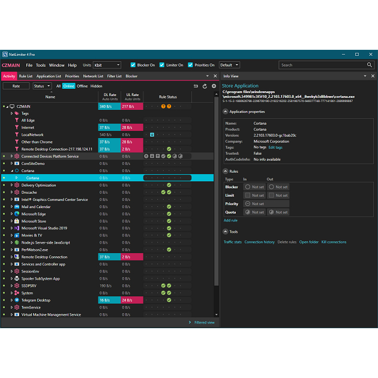Toggle the Limiter On checkbox
The height and width of the screenshot is (378, 378).
point(162,65)
